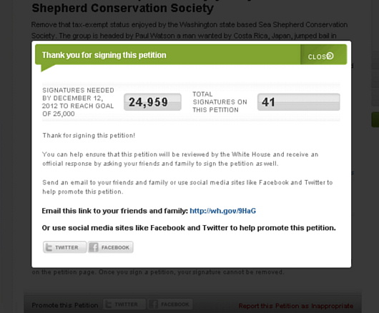Click dimmed Facebook button in page footer

pos(170,304)
